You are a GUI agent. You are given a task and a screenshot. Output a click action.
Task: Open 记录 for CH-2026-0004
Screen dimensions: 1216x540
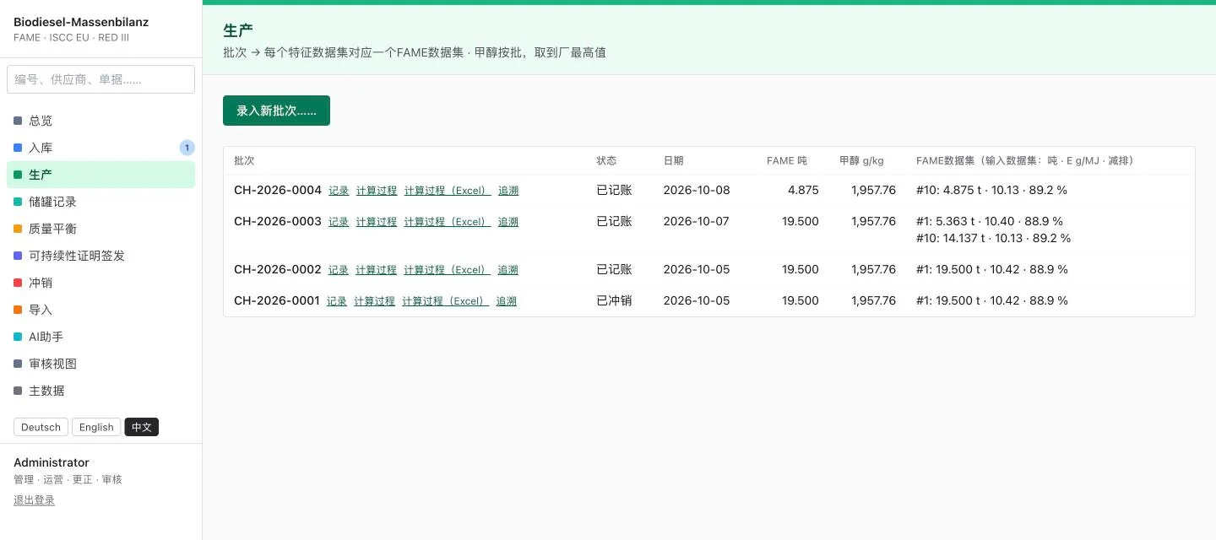tap(339, 191)
